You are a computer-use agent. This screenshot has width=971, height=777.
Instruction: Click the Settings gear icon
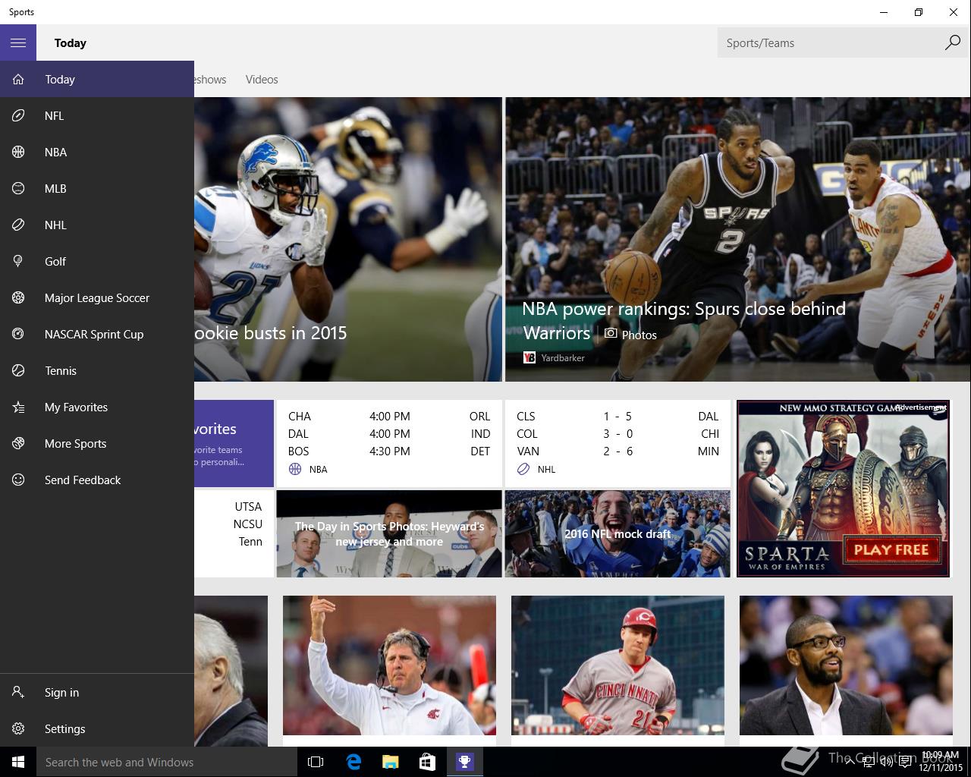[x=18, y=728]
